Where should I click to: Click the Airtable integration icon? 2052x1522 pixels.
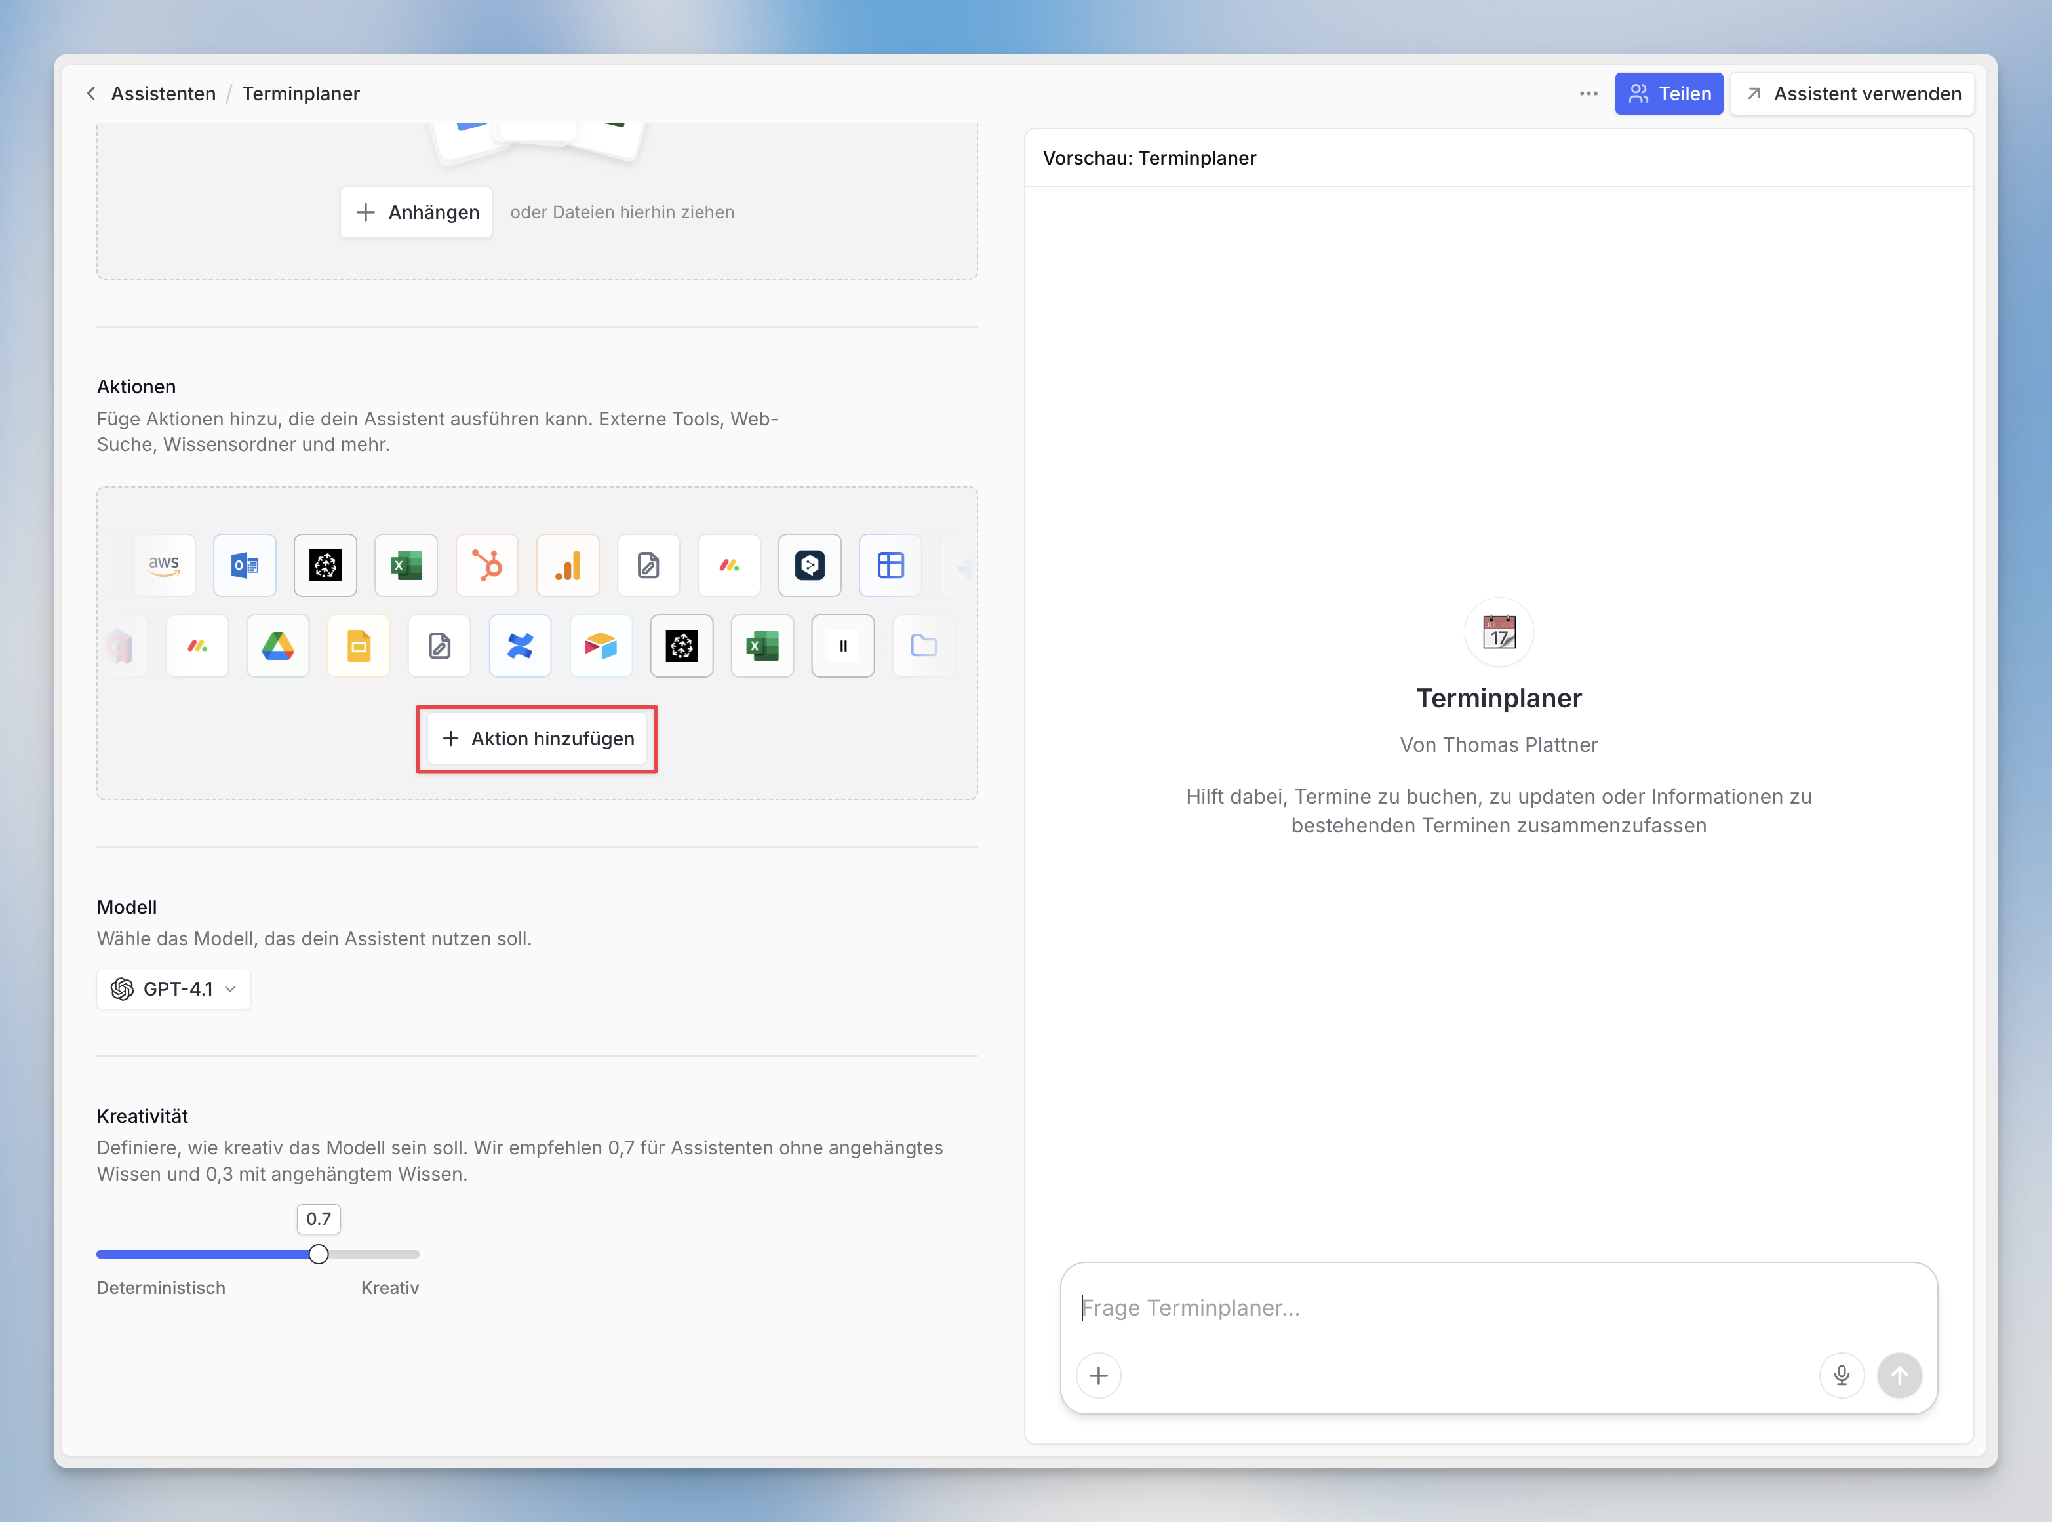(601, 646)
